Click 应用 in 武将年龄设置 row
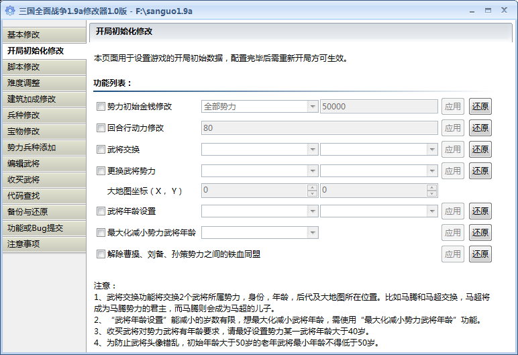518x355 pixels. [x=453, y=211]
